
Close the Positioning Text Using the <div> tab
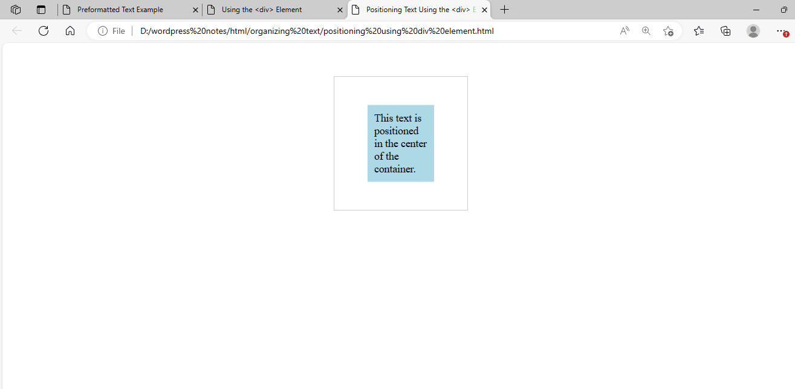click(x=484, y=10)
